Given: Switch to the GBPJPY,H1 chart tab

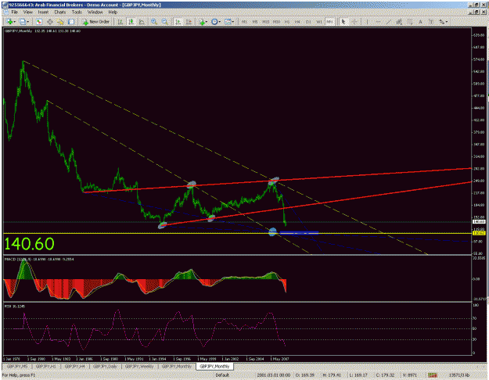Looking at the screenshot, I should 46,367.
